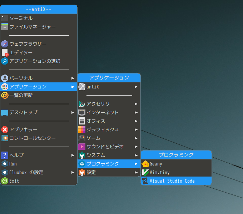Click the グラフィックス color palette icon
Image resolution: width=243 pixels, height=214 pixels.
point(82,129)
